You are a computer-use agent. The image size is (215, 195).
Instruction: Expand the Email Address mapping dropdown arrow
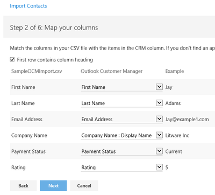click(159, 119)
